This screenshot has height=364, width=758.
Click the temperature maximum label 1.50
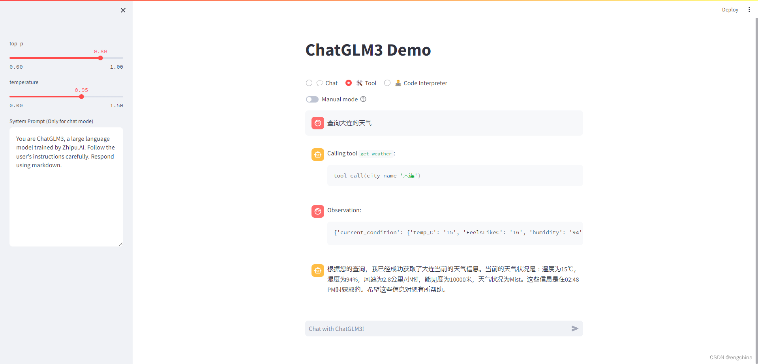[x=116, y=106]
